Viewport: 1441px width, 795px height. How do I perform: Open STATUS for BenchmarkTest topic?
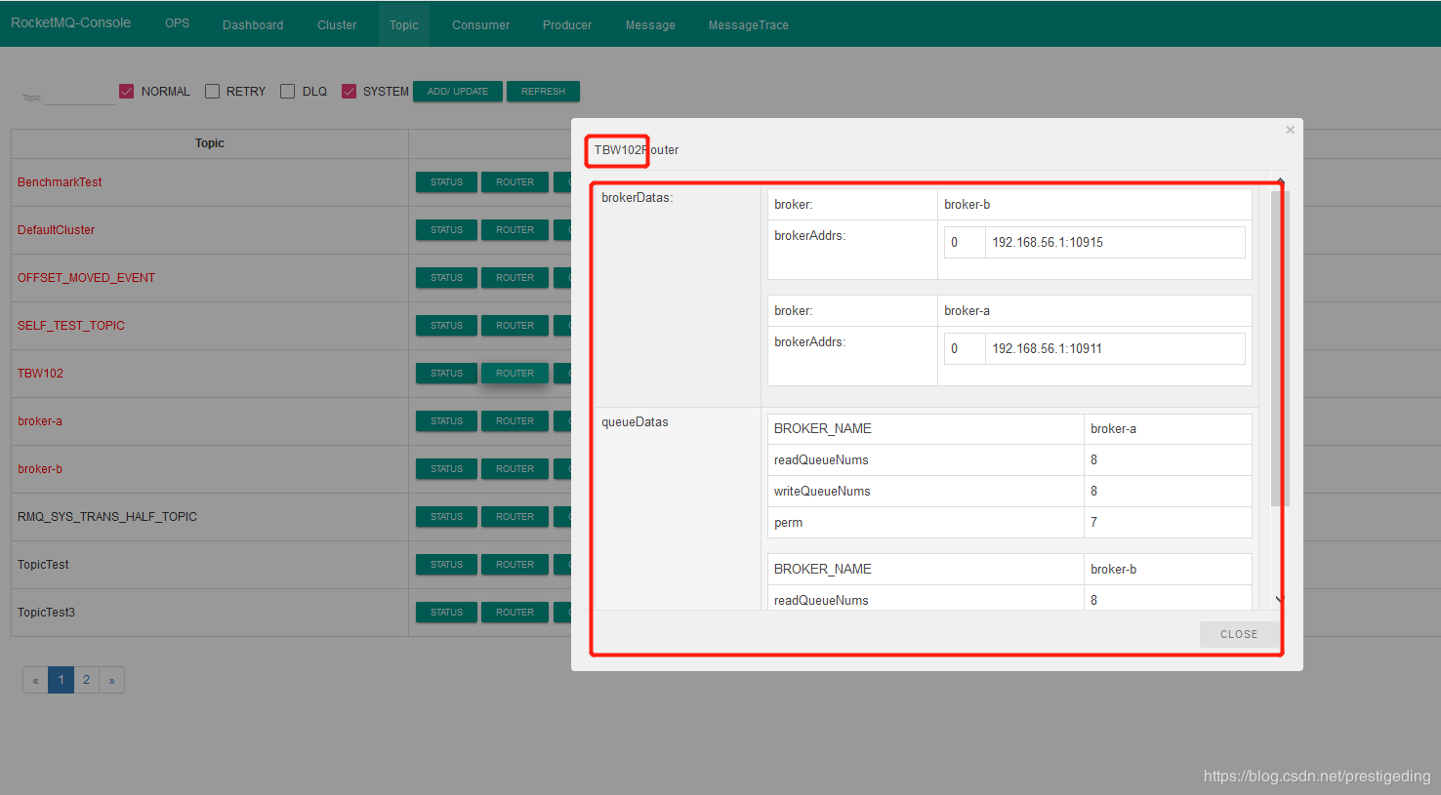click(446, 182)
